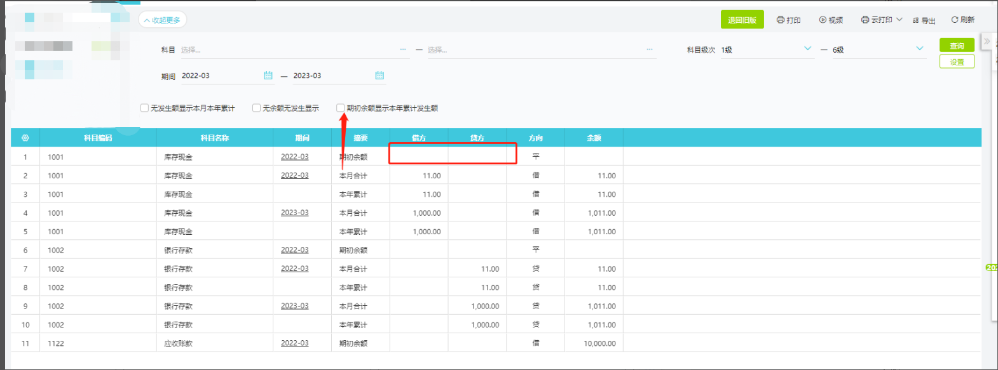Screen dimensions: 998x370
Task: Open 2023-03 period link in row 4
Action: tap(294, 213)
